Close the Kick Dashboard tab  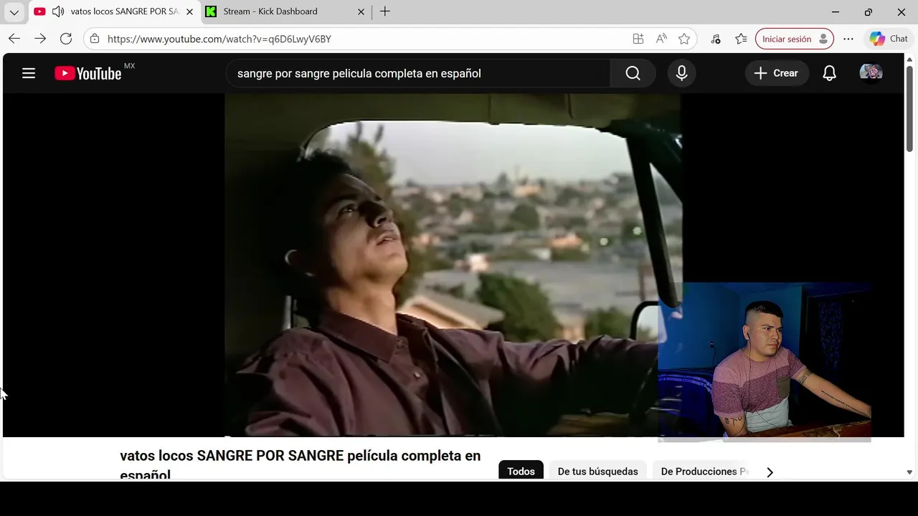coord(361,11)
